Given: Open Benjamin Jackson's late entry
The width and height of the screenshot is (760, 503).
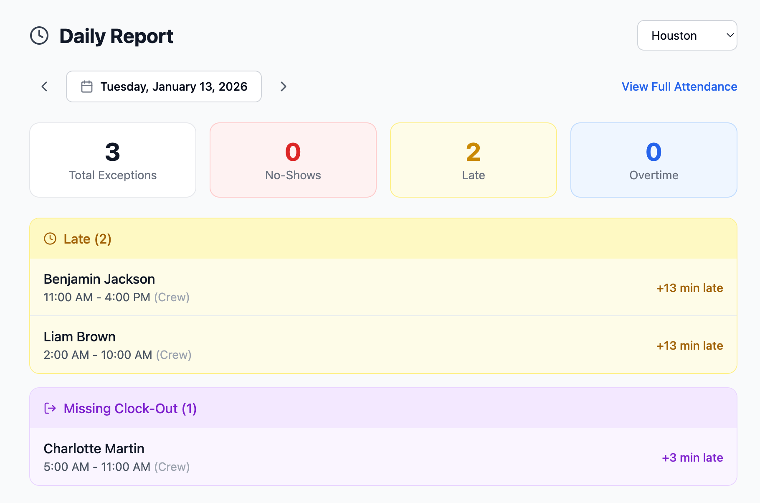Looking at the screenshot, I should pyautogui.click(x=383, y=287).
